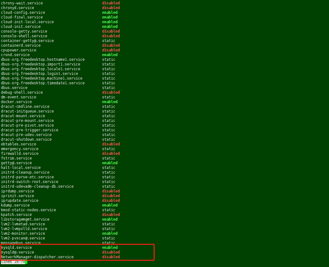Screen dimensions: 329x267
Task: Select the dracut-shutdown.service line
Action: tap(26, 139)
